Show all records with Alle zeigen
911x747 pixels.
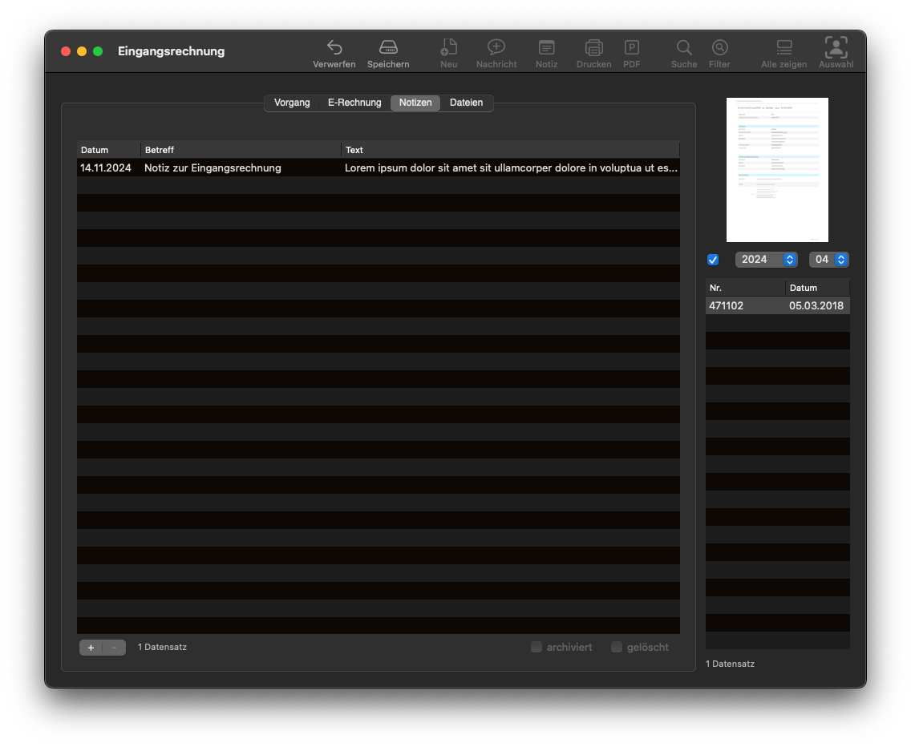[783, 48]
